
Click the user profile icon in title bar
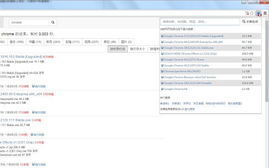[244, 2]
